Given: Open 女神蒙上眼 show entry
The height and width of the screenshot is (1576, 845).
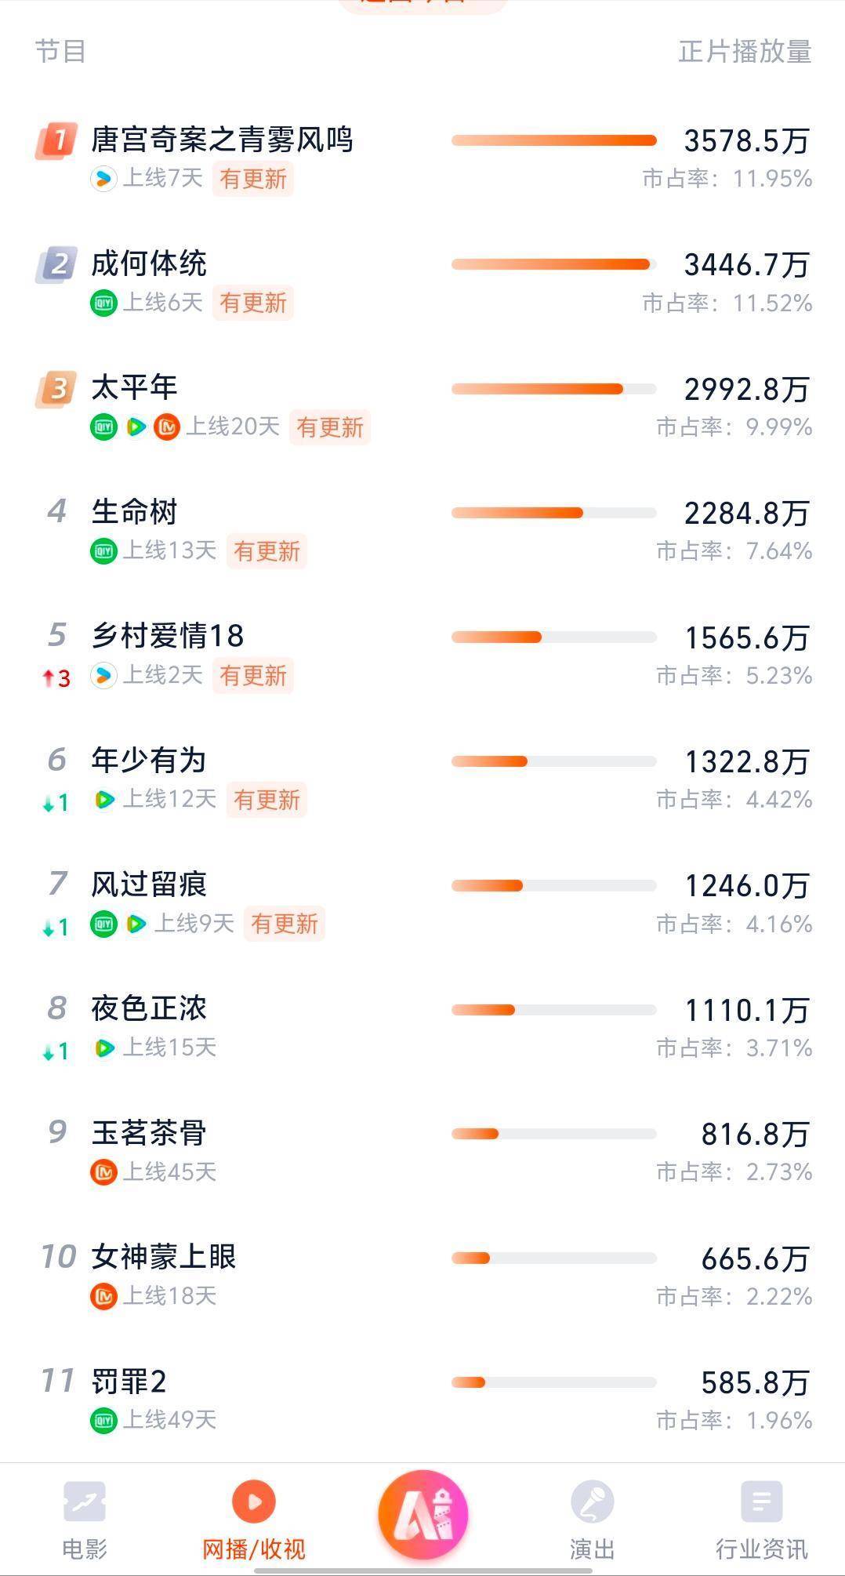Looking at the screenshot, I should point(164,1257).
